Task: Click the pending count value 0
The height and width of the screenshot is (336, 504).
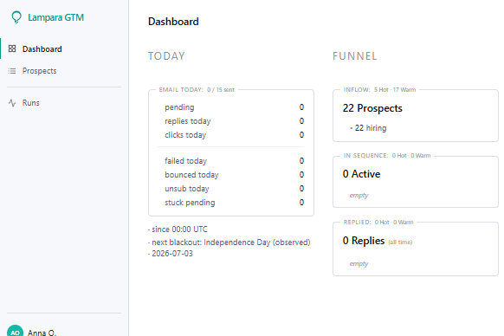Action: coord(301,107)
